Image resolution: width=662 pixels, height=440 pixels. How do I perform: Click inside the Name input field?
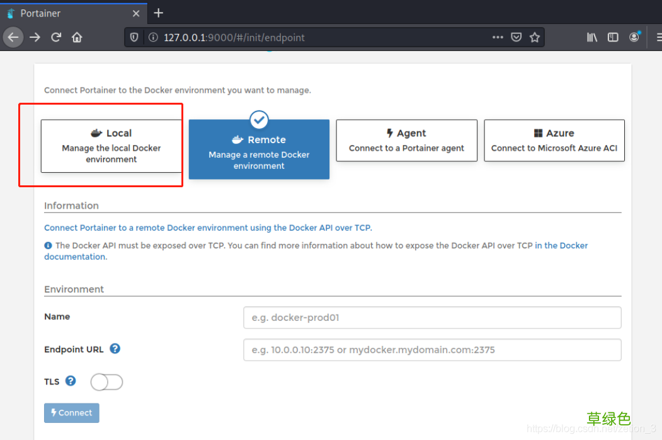click(x=432, y=318)
